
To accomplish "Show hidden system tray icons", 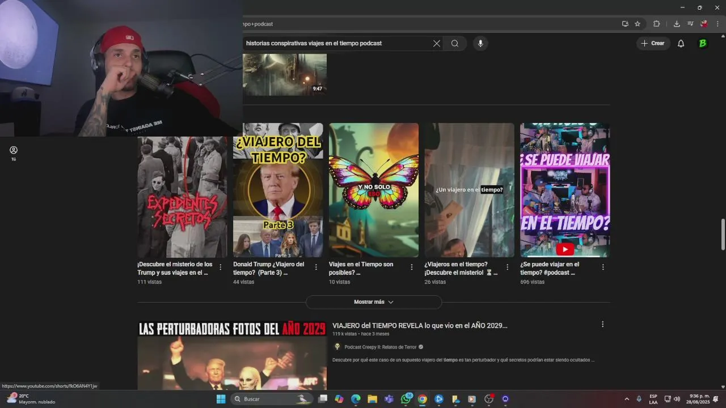I will pos(627,399).
